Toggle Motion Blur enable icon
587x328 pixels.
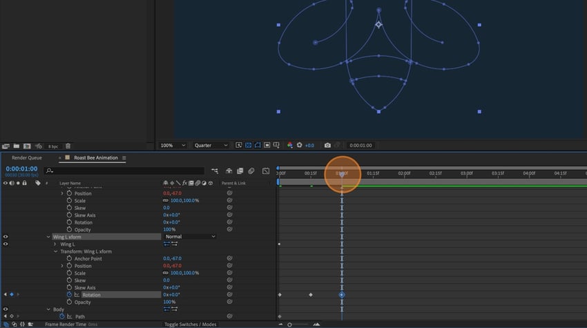click(x=251, y=171)
